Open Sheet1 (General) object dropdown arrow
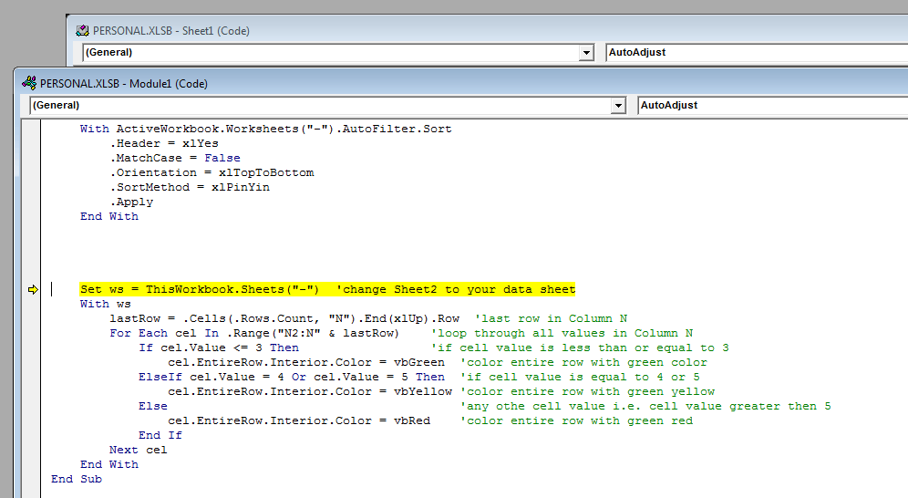The height and width of the screenshot is (498, 908). (x=586, y=53)
